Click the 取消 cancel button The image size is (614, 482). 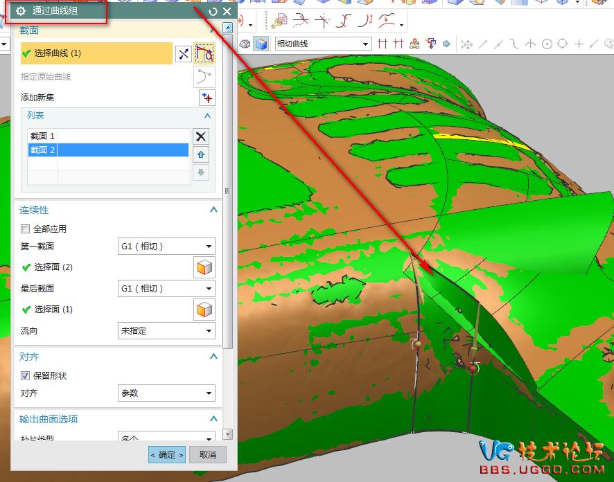(208, 455)
